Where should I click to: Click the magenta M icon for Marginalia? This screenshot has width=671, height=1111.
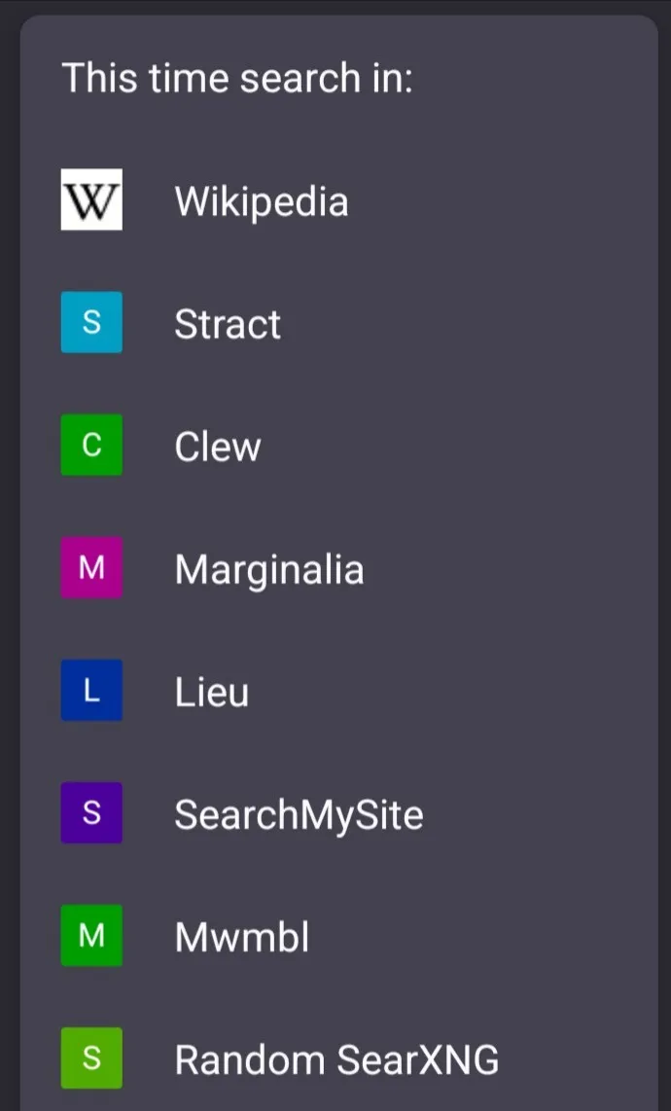click(x=91, y=567)
